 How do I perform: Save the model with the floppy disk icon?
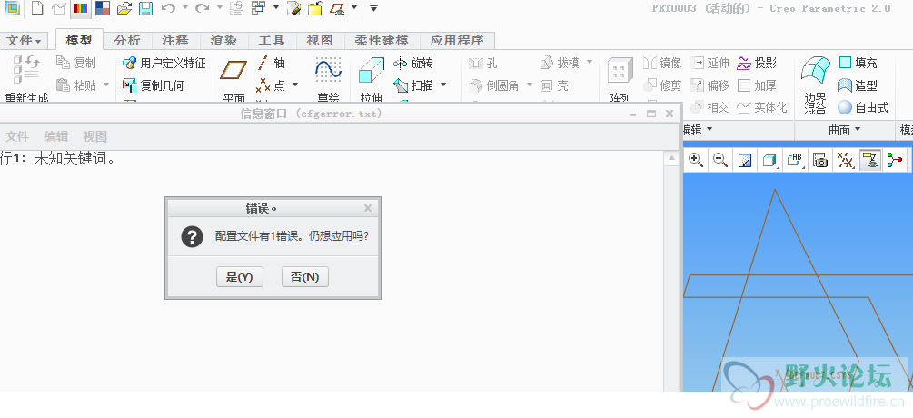(x=145, y=8)
